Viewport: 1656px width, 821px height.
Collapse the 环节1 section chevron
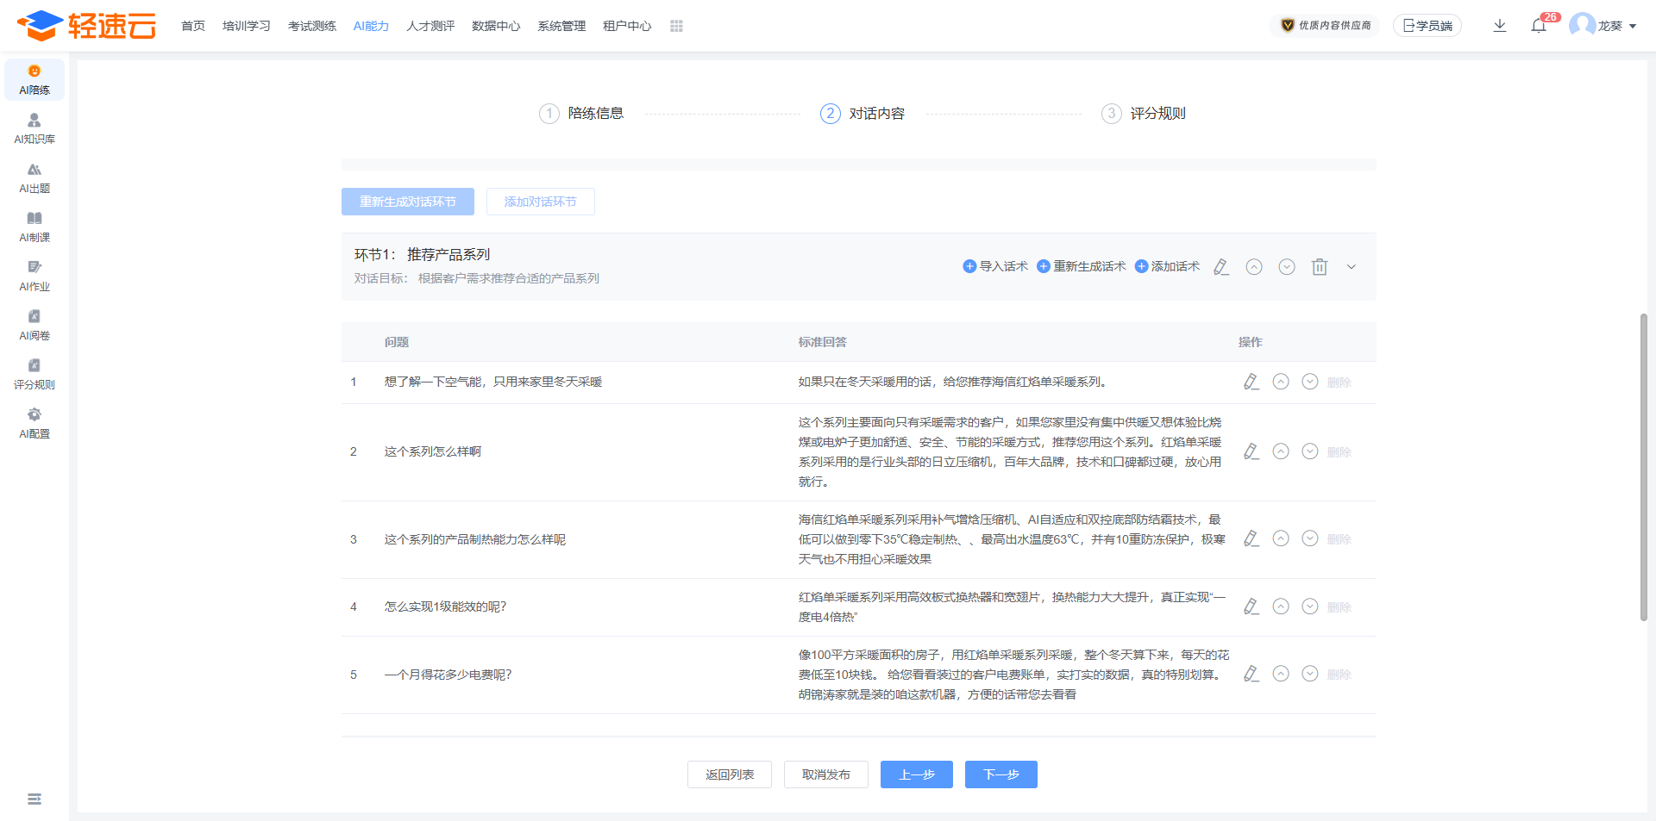coord(1351,267)
